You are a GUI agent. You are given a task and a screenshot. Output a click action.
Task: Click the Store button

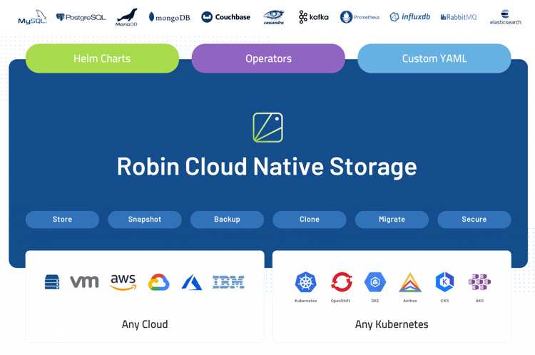pyautogui.click(x=63, y=220)
